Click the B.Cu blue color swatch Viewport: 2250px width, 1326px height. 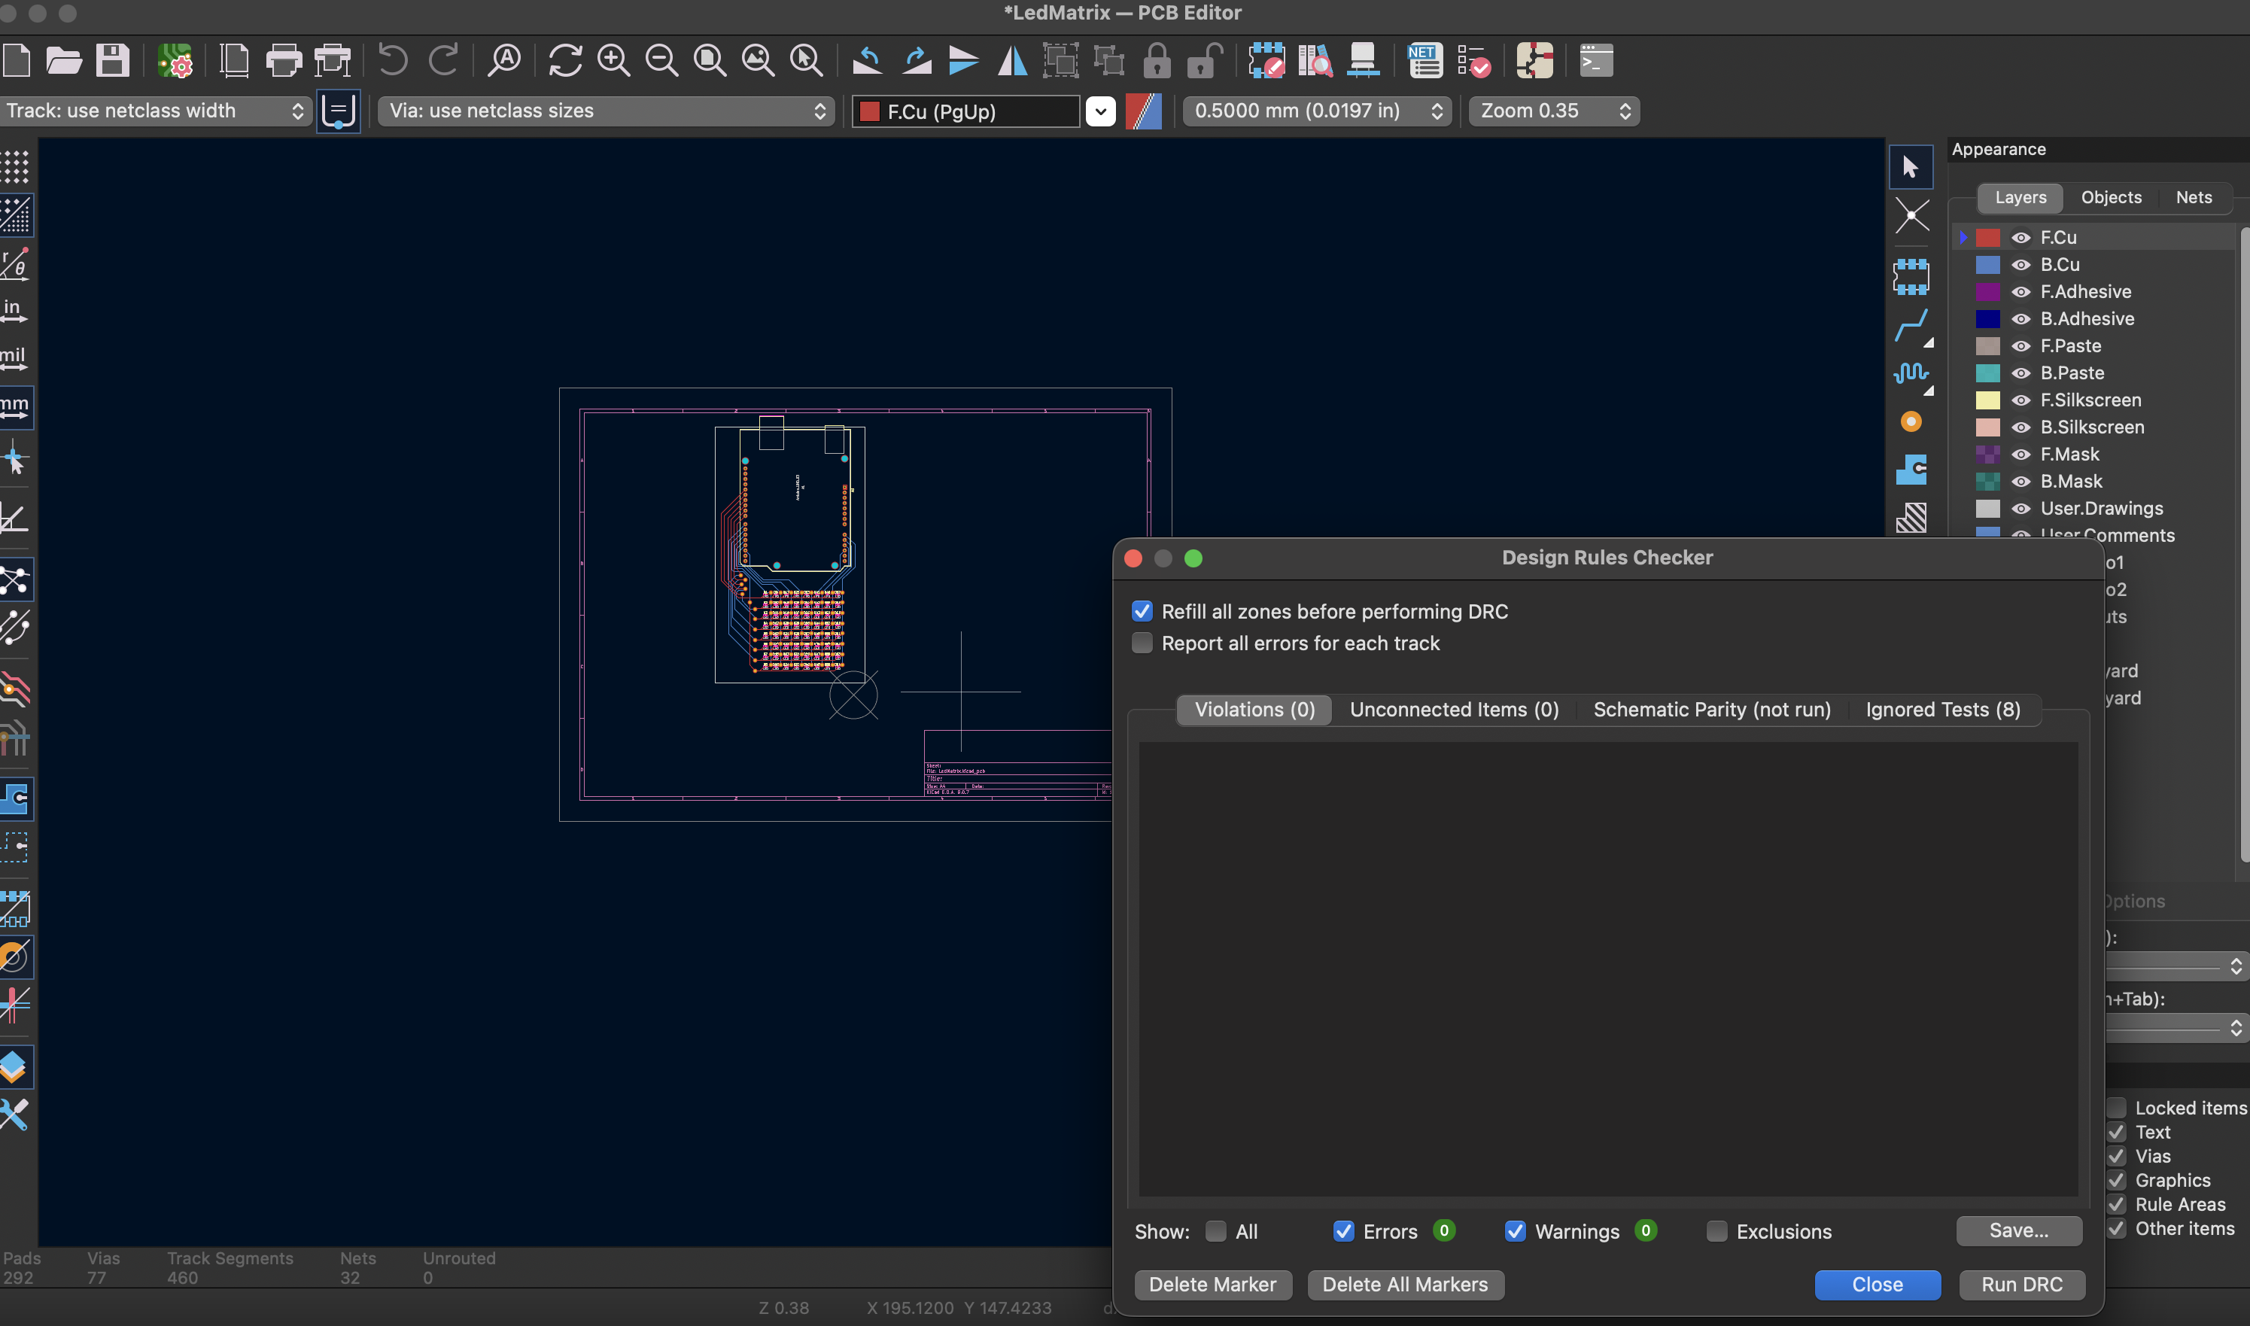(1987, 264)
